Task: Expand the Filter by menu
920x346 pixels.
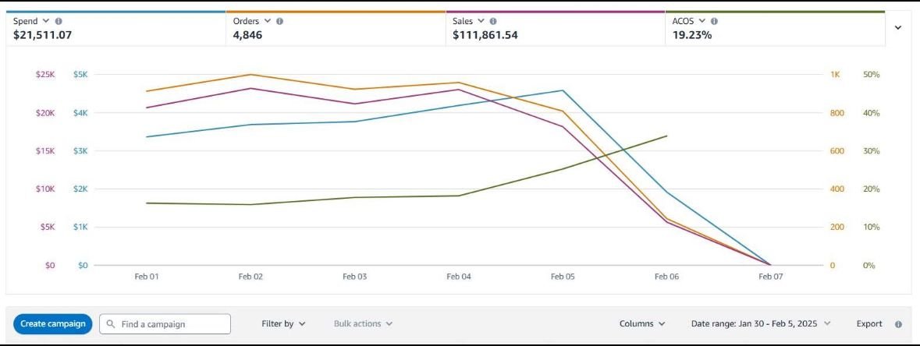Action: 283,324
